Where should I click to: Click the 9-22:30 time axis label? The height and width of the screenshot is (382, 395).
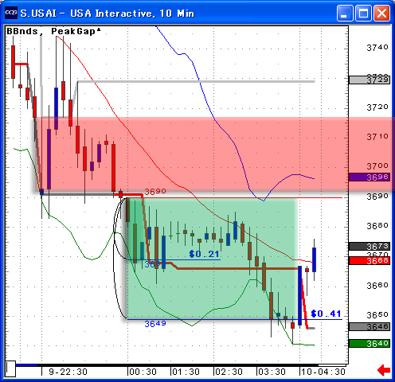(x=68, y=372)
